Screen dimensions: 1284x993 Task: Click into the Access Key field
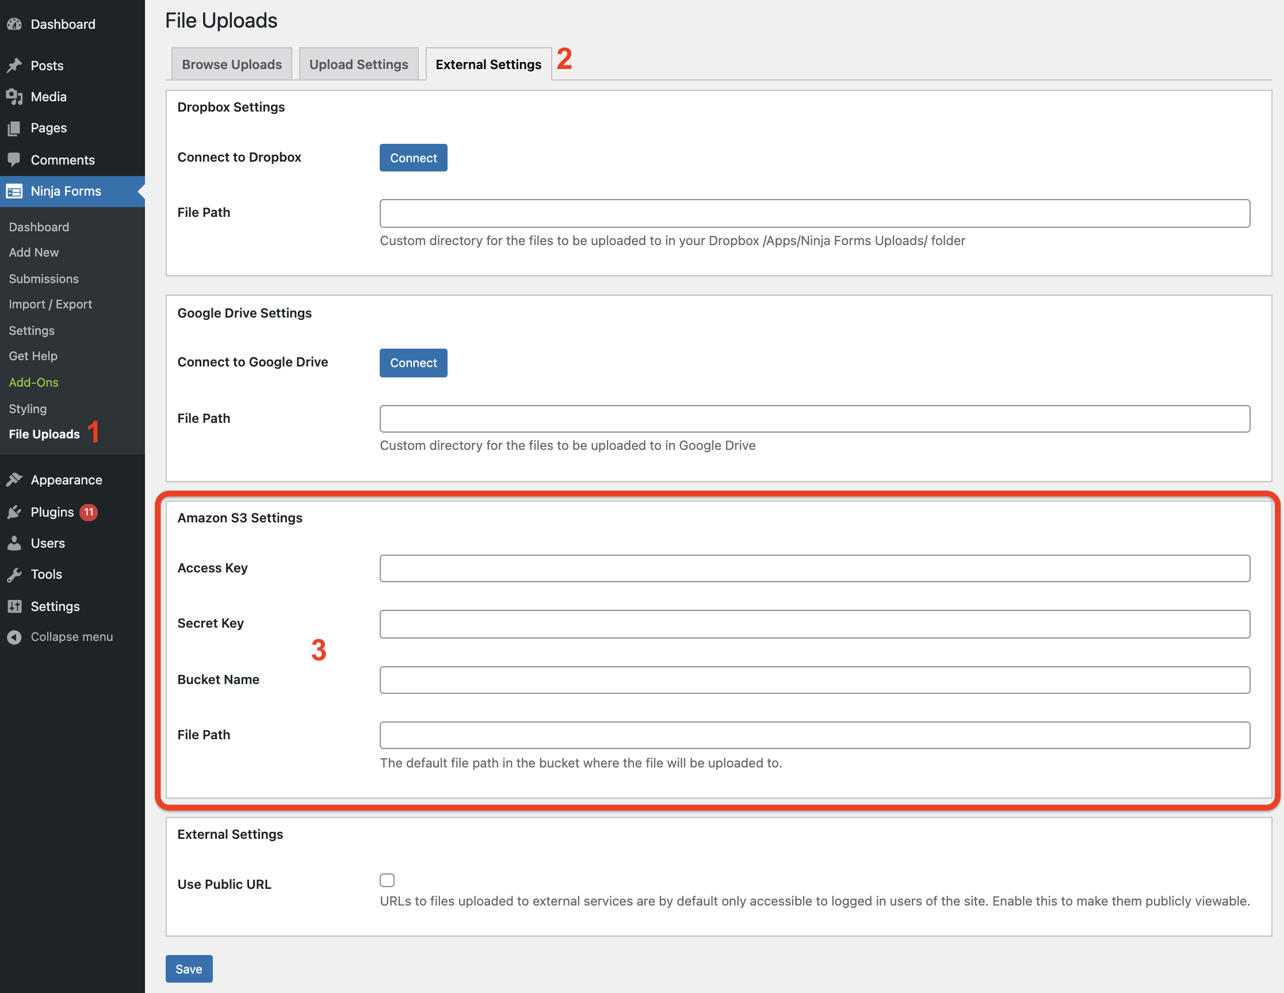coord(814,568)
